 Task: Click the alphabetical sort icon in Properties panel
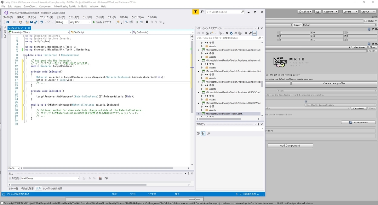[203, 134]
